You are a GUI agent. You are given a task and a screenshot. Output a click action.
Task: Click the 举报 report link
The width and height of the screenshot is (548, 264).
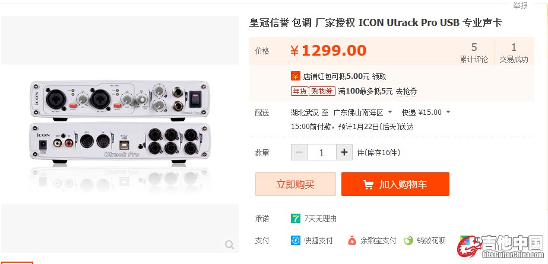520,5
